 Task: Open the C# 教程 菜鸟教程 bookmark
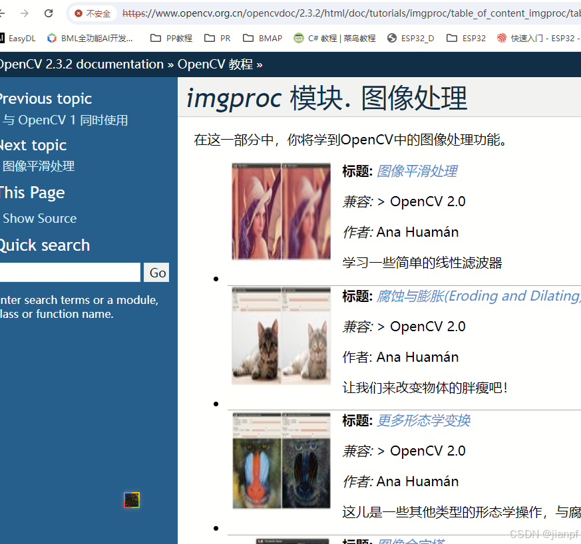(335, 38)
